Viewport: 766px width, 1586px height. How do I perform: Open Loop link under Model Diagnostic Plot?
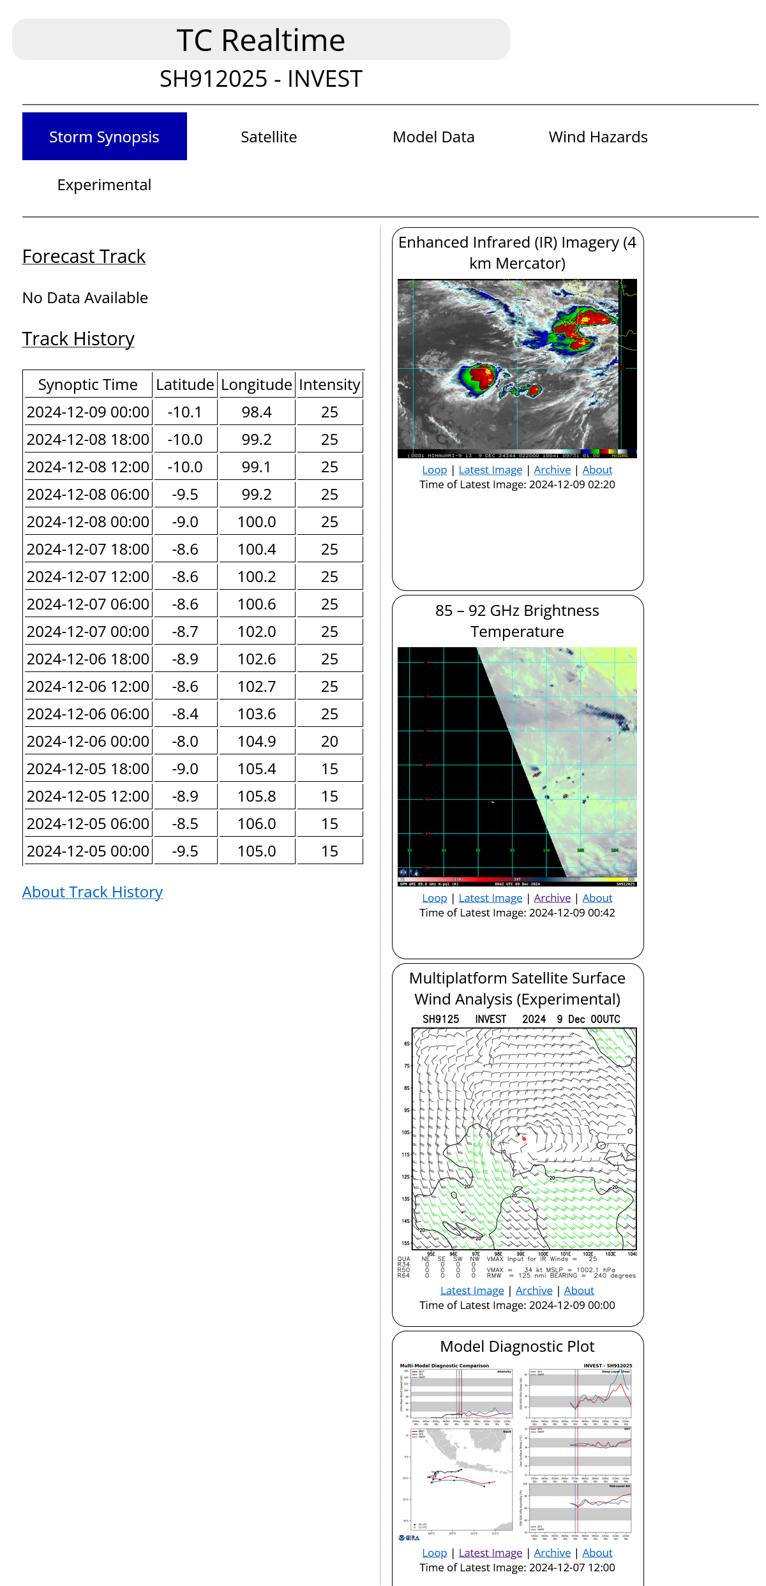[435, 1553]
